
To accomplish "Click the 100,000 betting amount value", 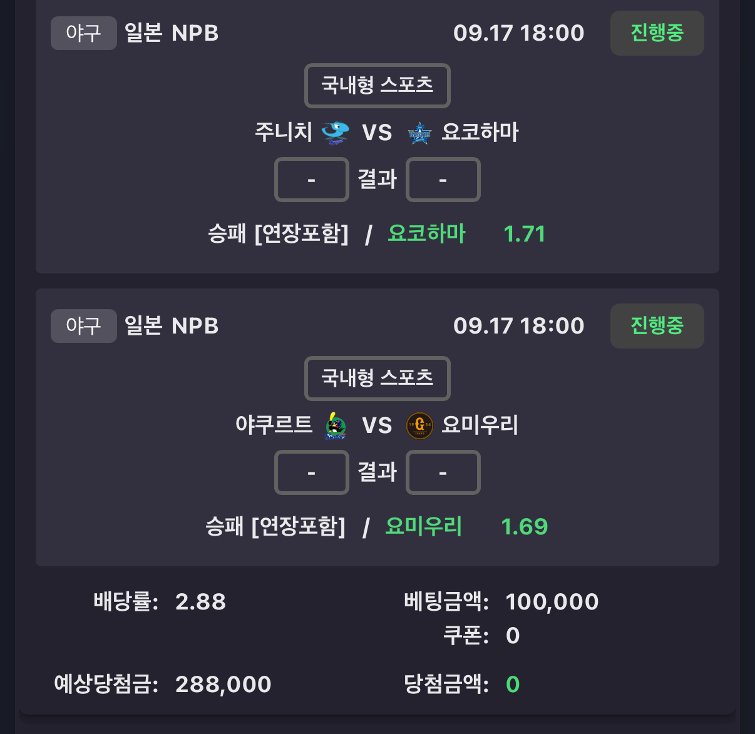I will point(552,602).
